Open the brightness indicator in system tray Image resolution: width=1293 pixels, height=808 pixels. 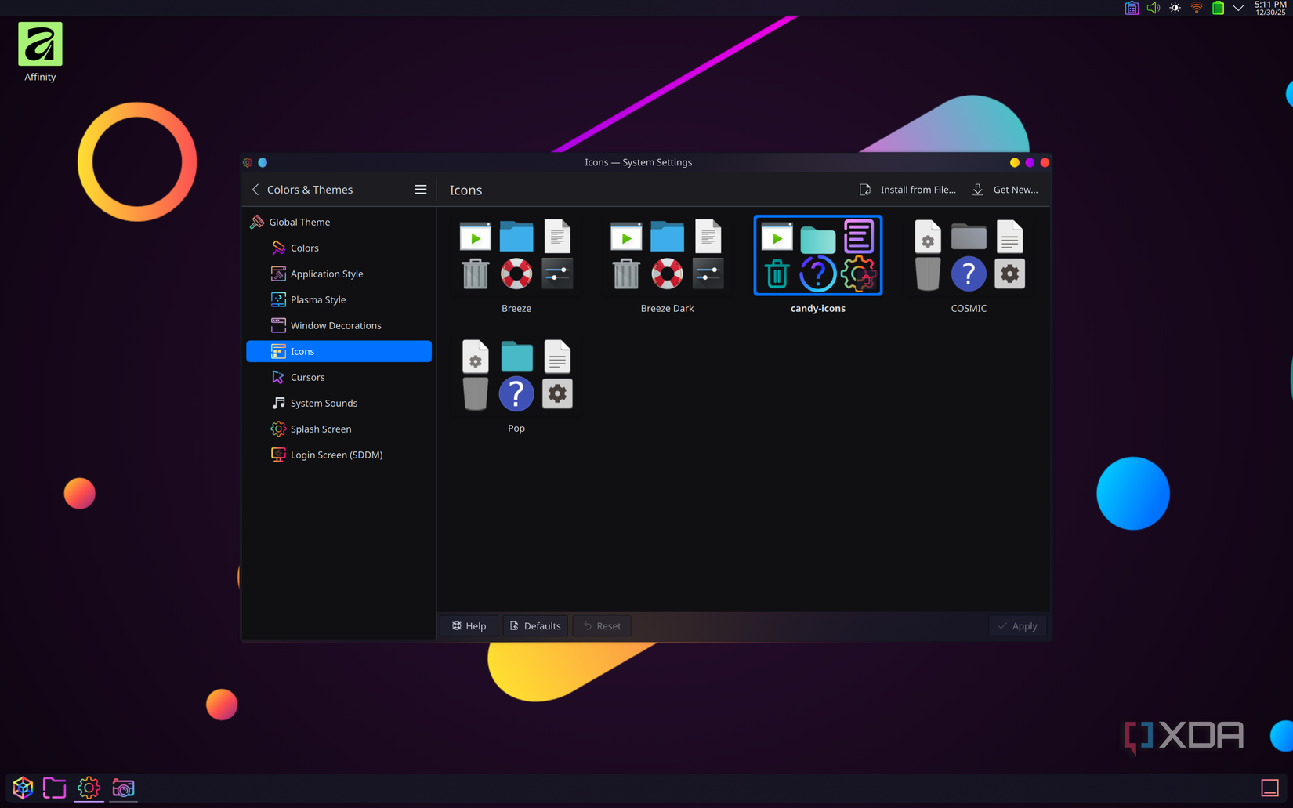1175,8
